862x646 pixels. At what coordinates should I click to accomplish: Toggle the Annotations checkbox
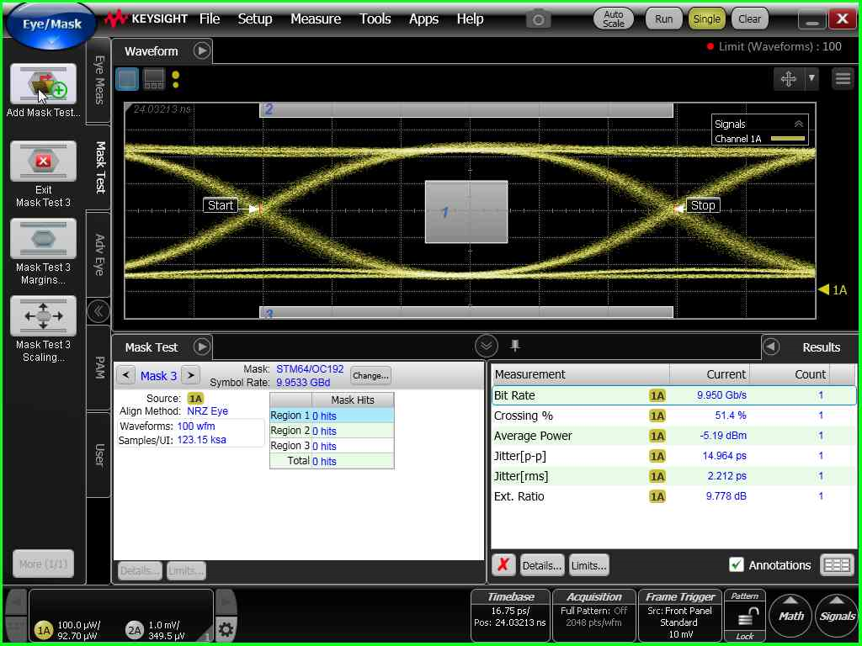click(x=737, y=565)
